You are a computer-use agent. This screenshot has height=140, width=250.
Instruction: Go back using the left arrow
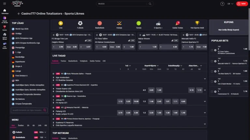click(x=19, y=14)
